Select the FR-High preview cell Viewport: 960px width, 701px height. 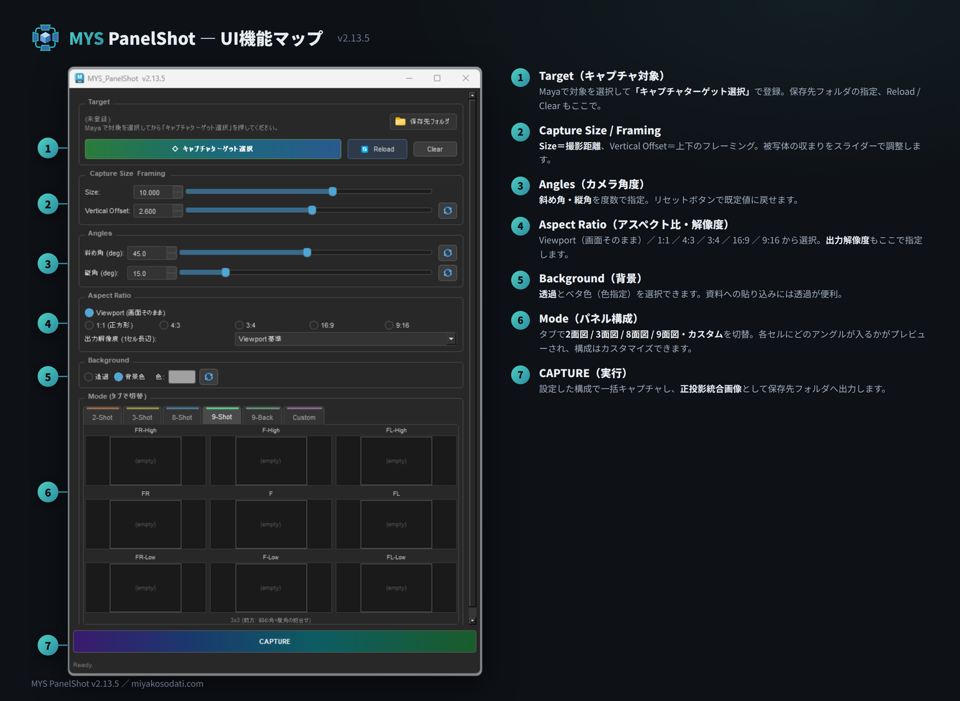[x=145, y=461]
